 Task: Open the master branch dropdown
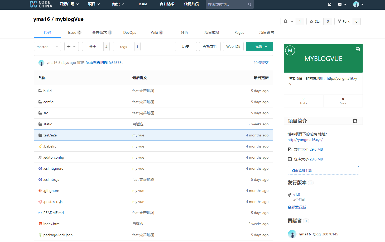pyautogui.click(x=47, y=46)
